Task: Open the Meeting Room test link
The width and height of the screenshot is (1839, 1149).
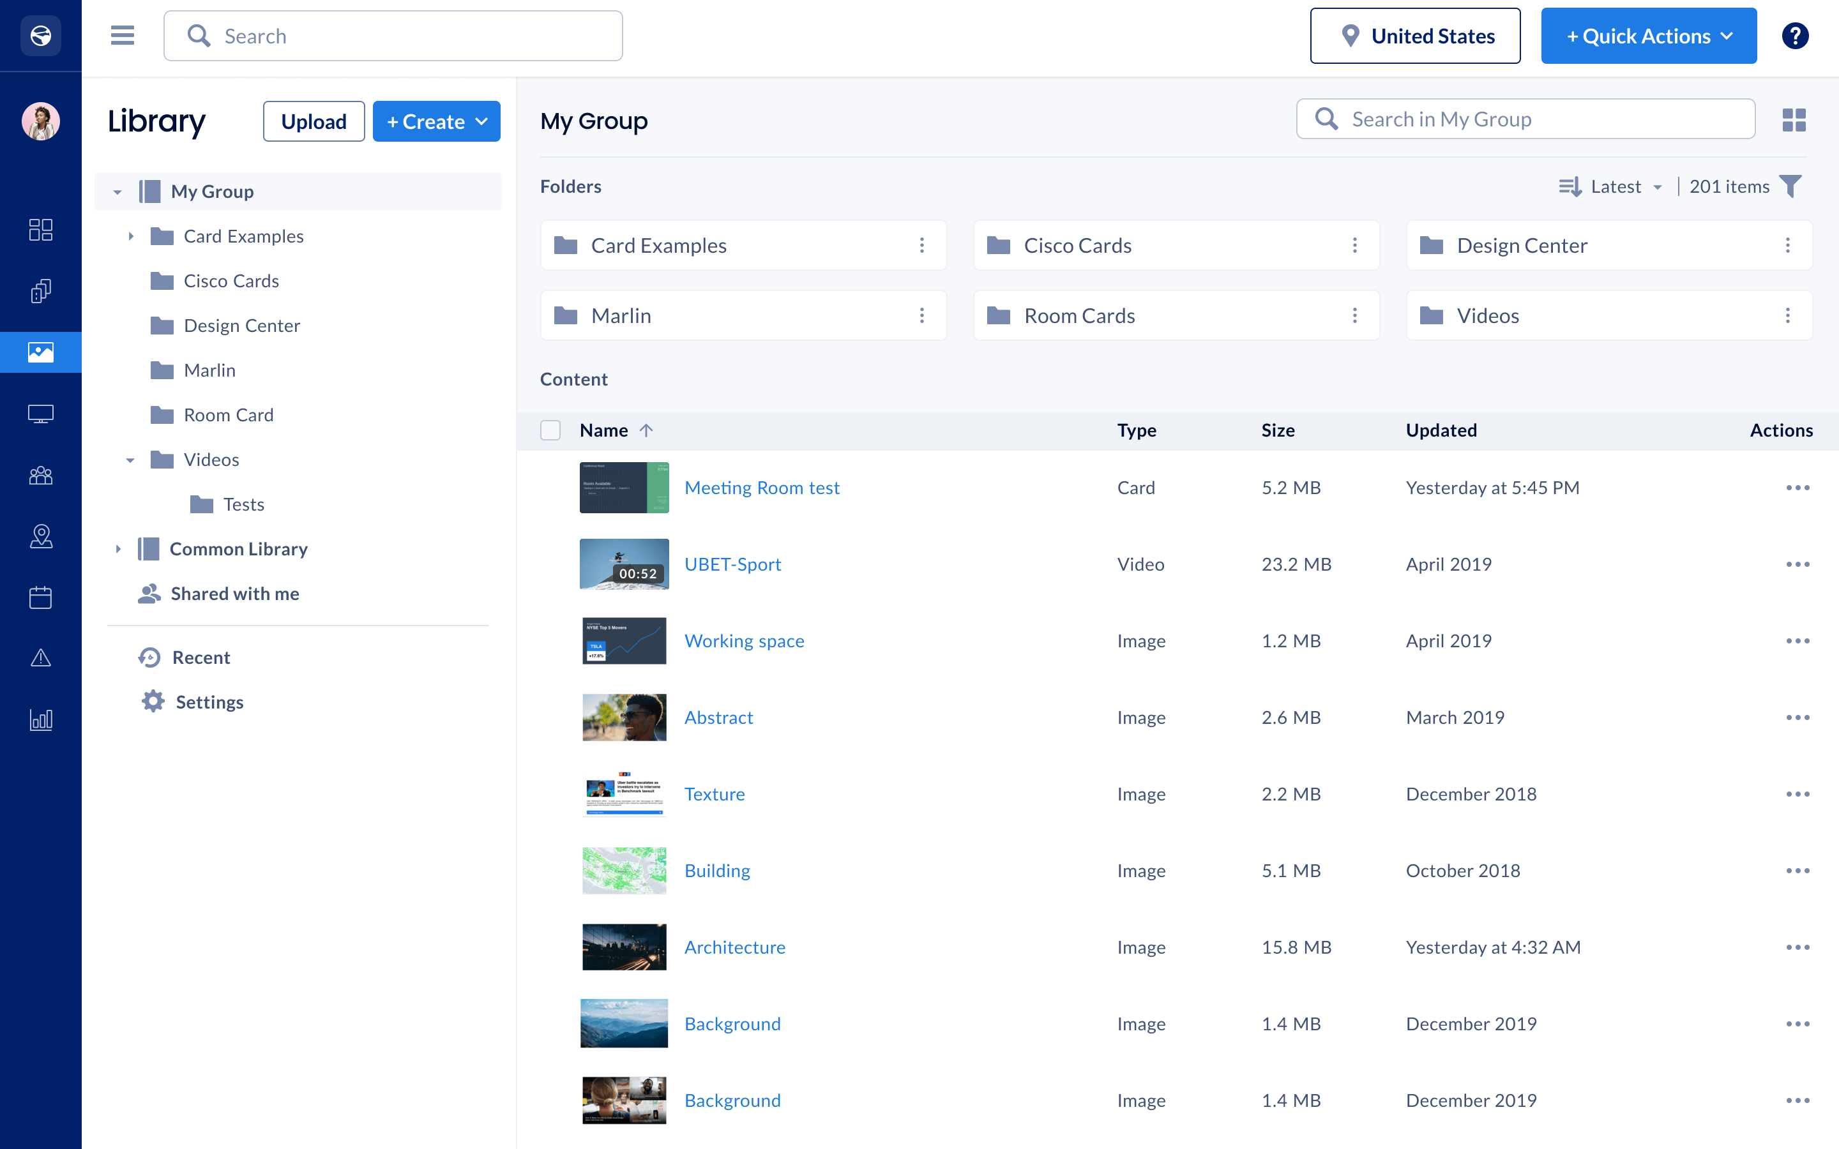Action: [x=761, y=487]
